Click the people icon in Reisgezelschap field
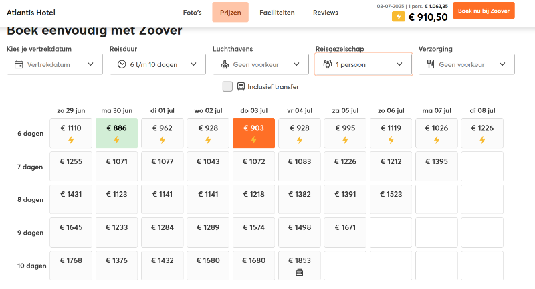The image size is (535, 289). (x=328, y=64)
